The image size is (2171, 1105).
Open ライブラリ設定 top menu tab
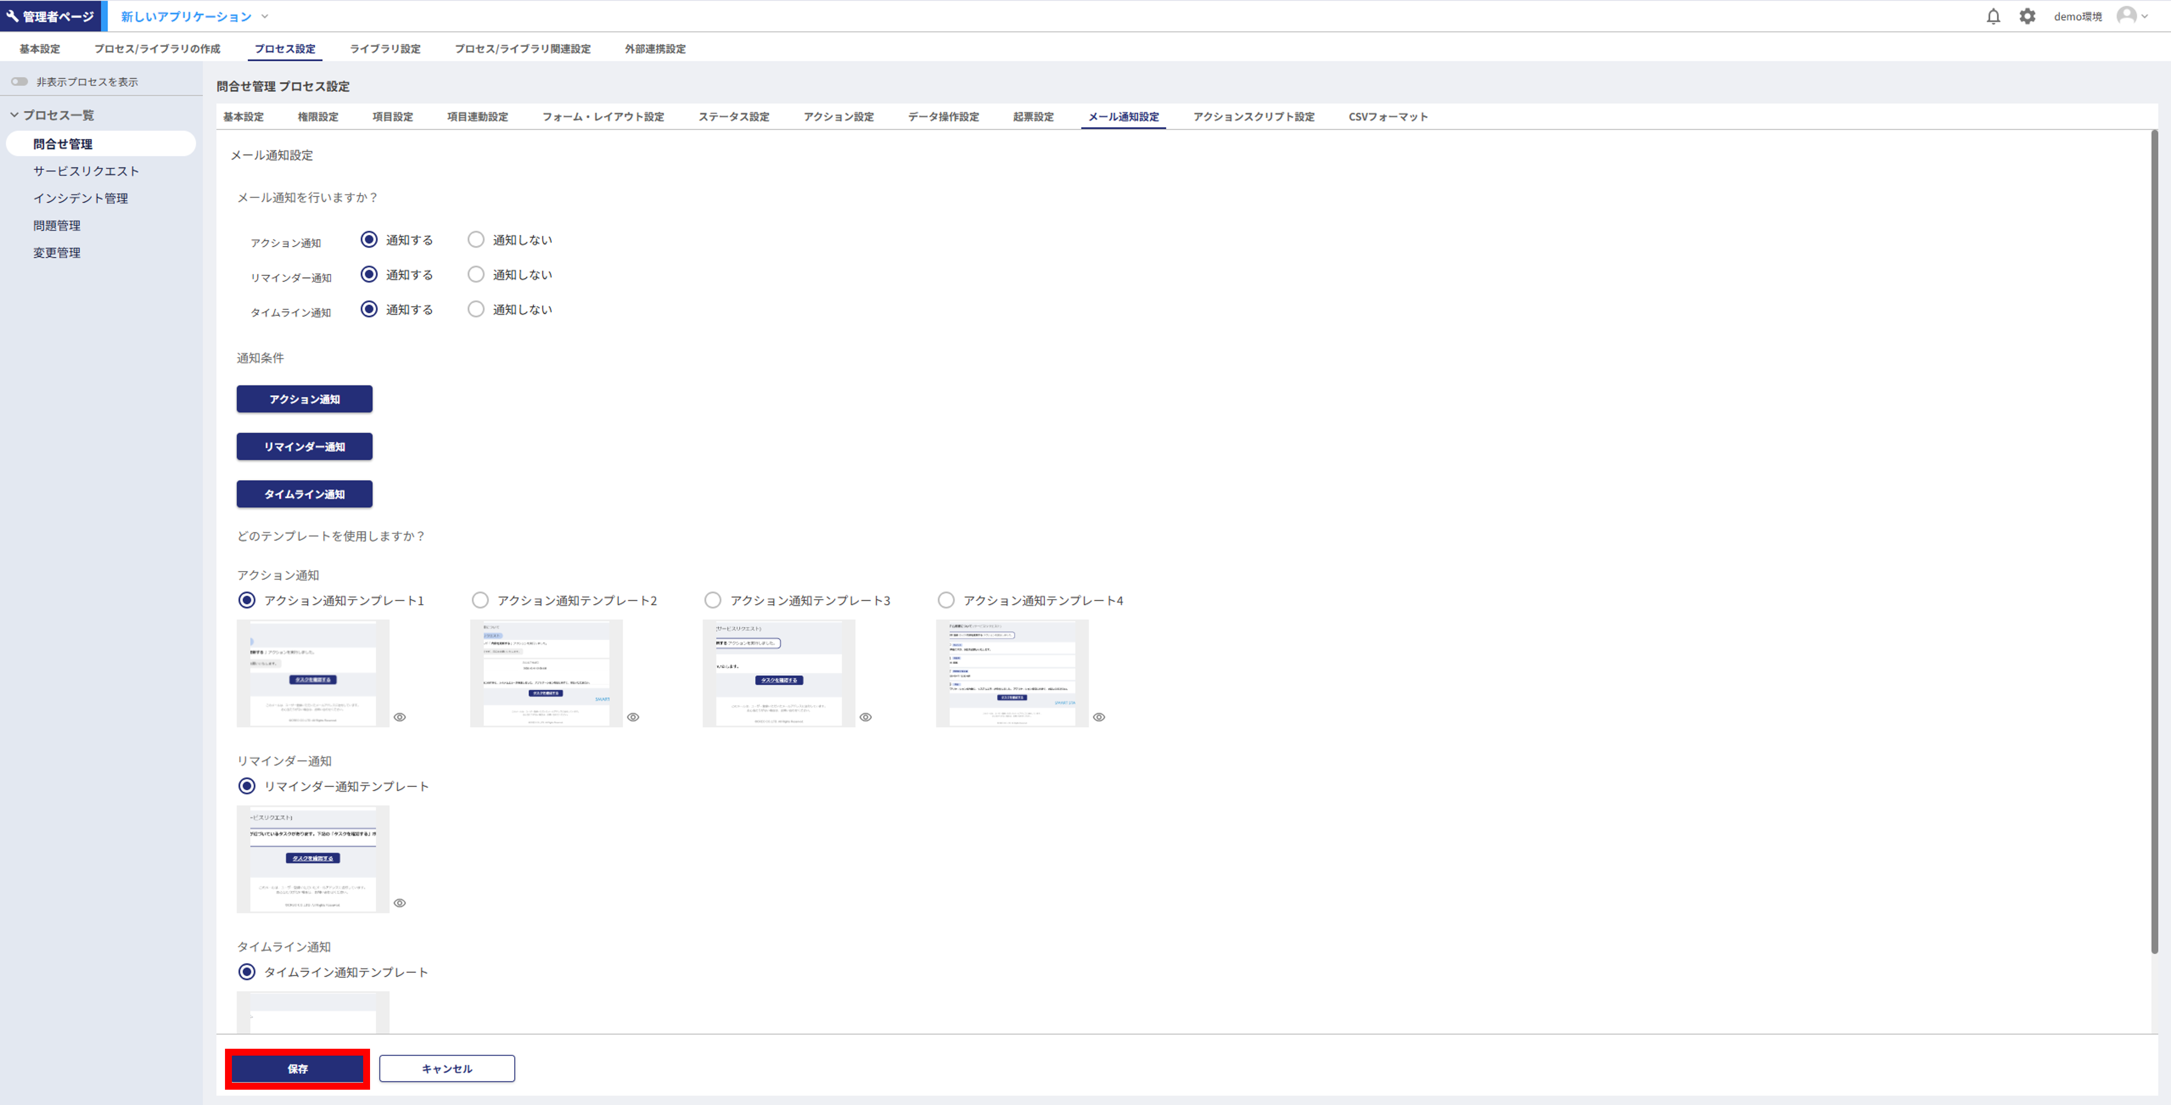(385, 49)
